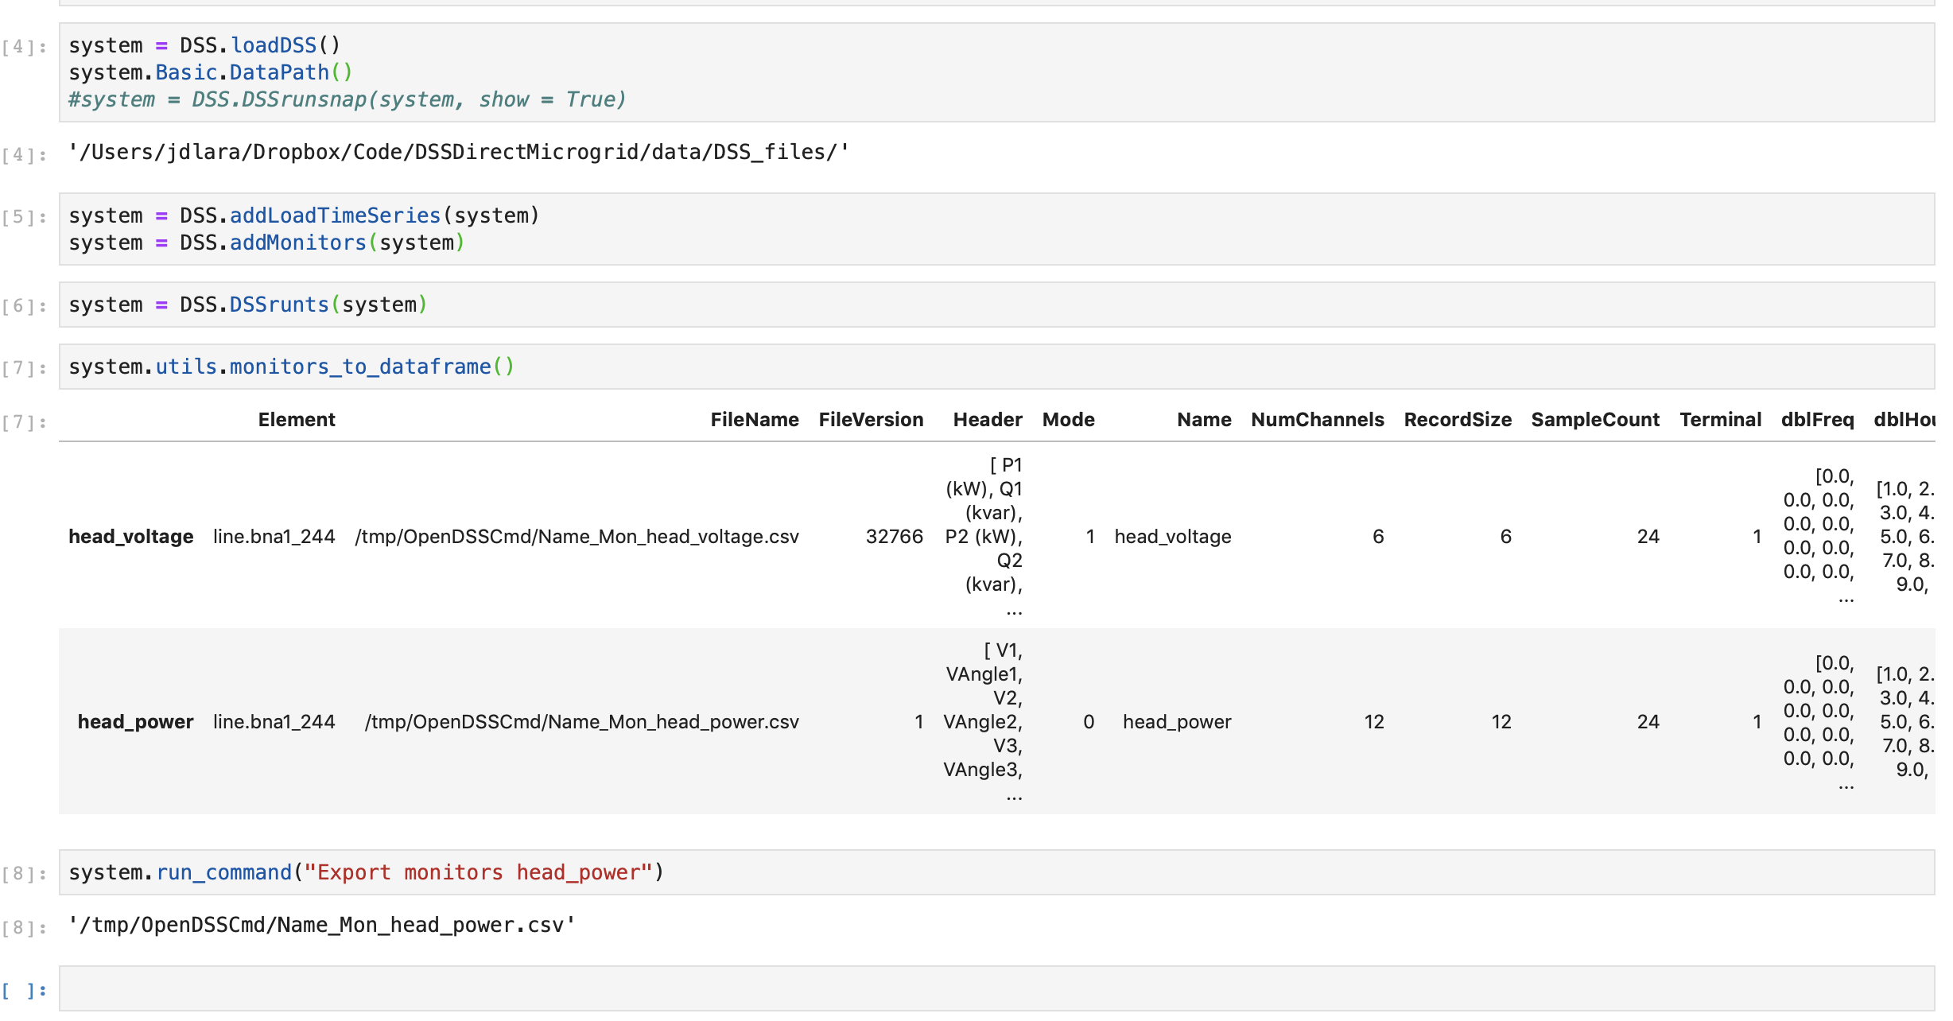
Task: Click the DataPath output showing the DSS_files path
Action: pos(457,151)
